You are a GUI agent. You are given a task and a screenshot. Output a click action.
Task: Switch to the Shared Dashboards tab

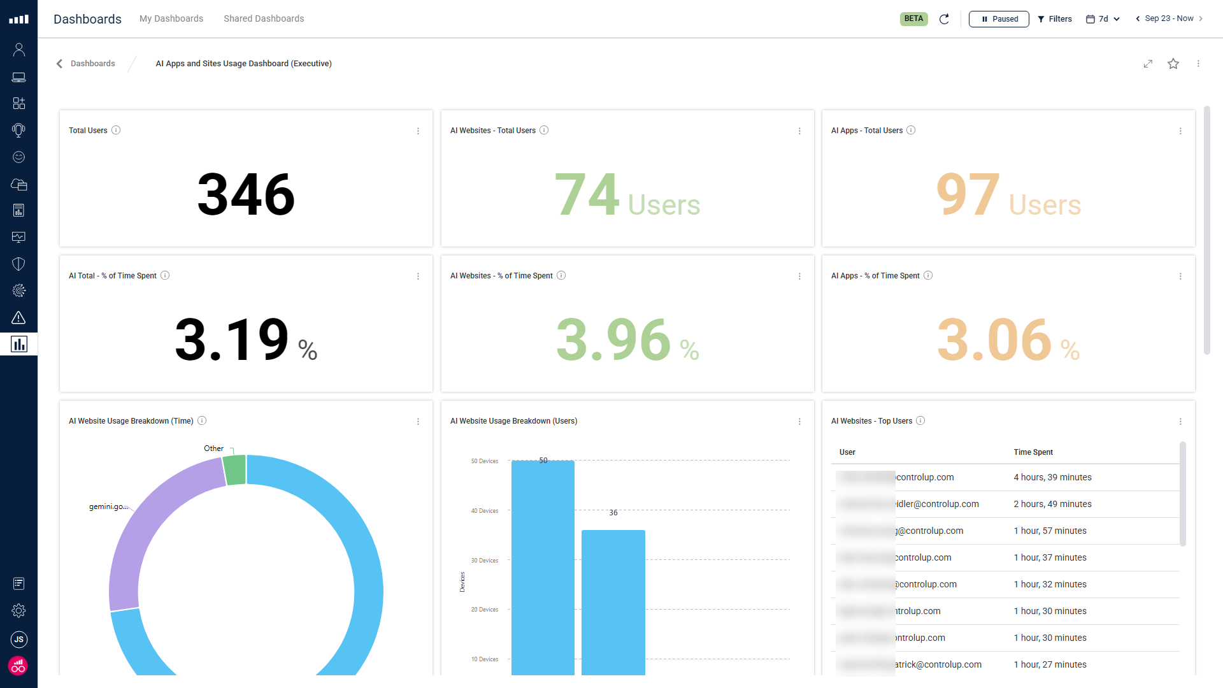(x=264, y=18)
